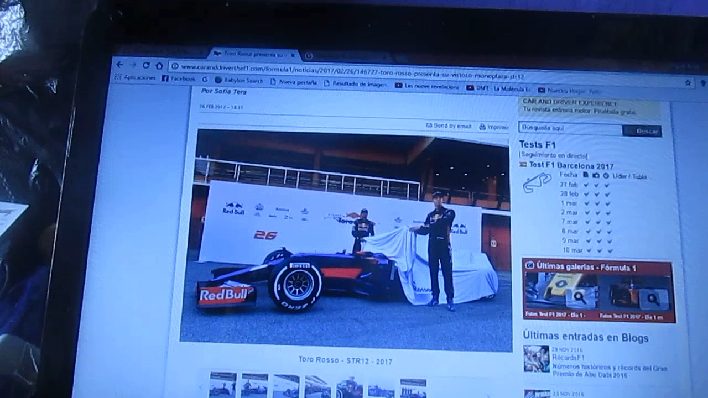Close the Toro Rosso presenta tab

(293, 55)
